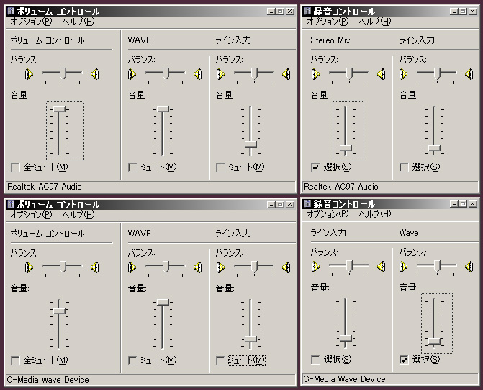Click left speaker icon of Stereo Mix balance
The height and width of the screenshot is (390, 483).
pyautogui.click(x=314, y=74)
